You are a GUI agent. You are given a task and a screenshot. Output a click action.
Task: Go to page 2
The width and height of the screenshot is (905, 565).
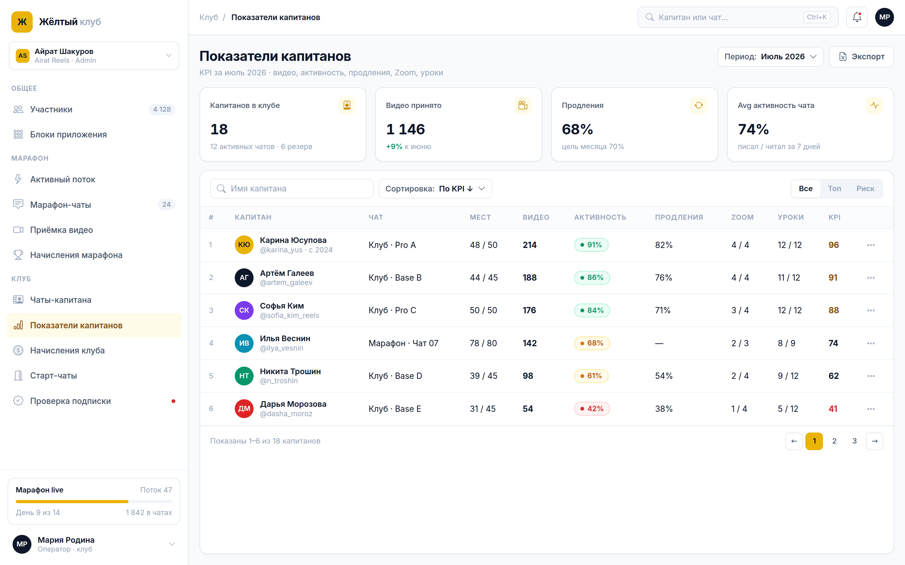834,441
